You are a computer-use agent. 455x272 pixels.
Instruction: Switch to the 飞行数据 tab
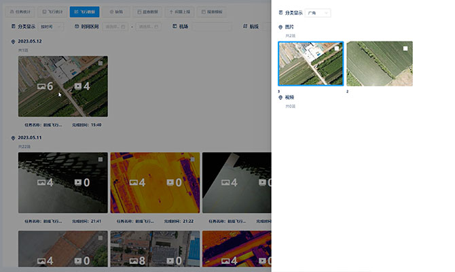point(85,12)
